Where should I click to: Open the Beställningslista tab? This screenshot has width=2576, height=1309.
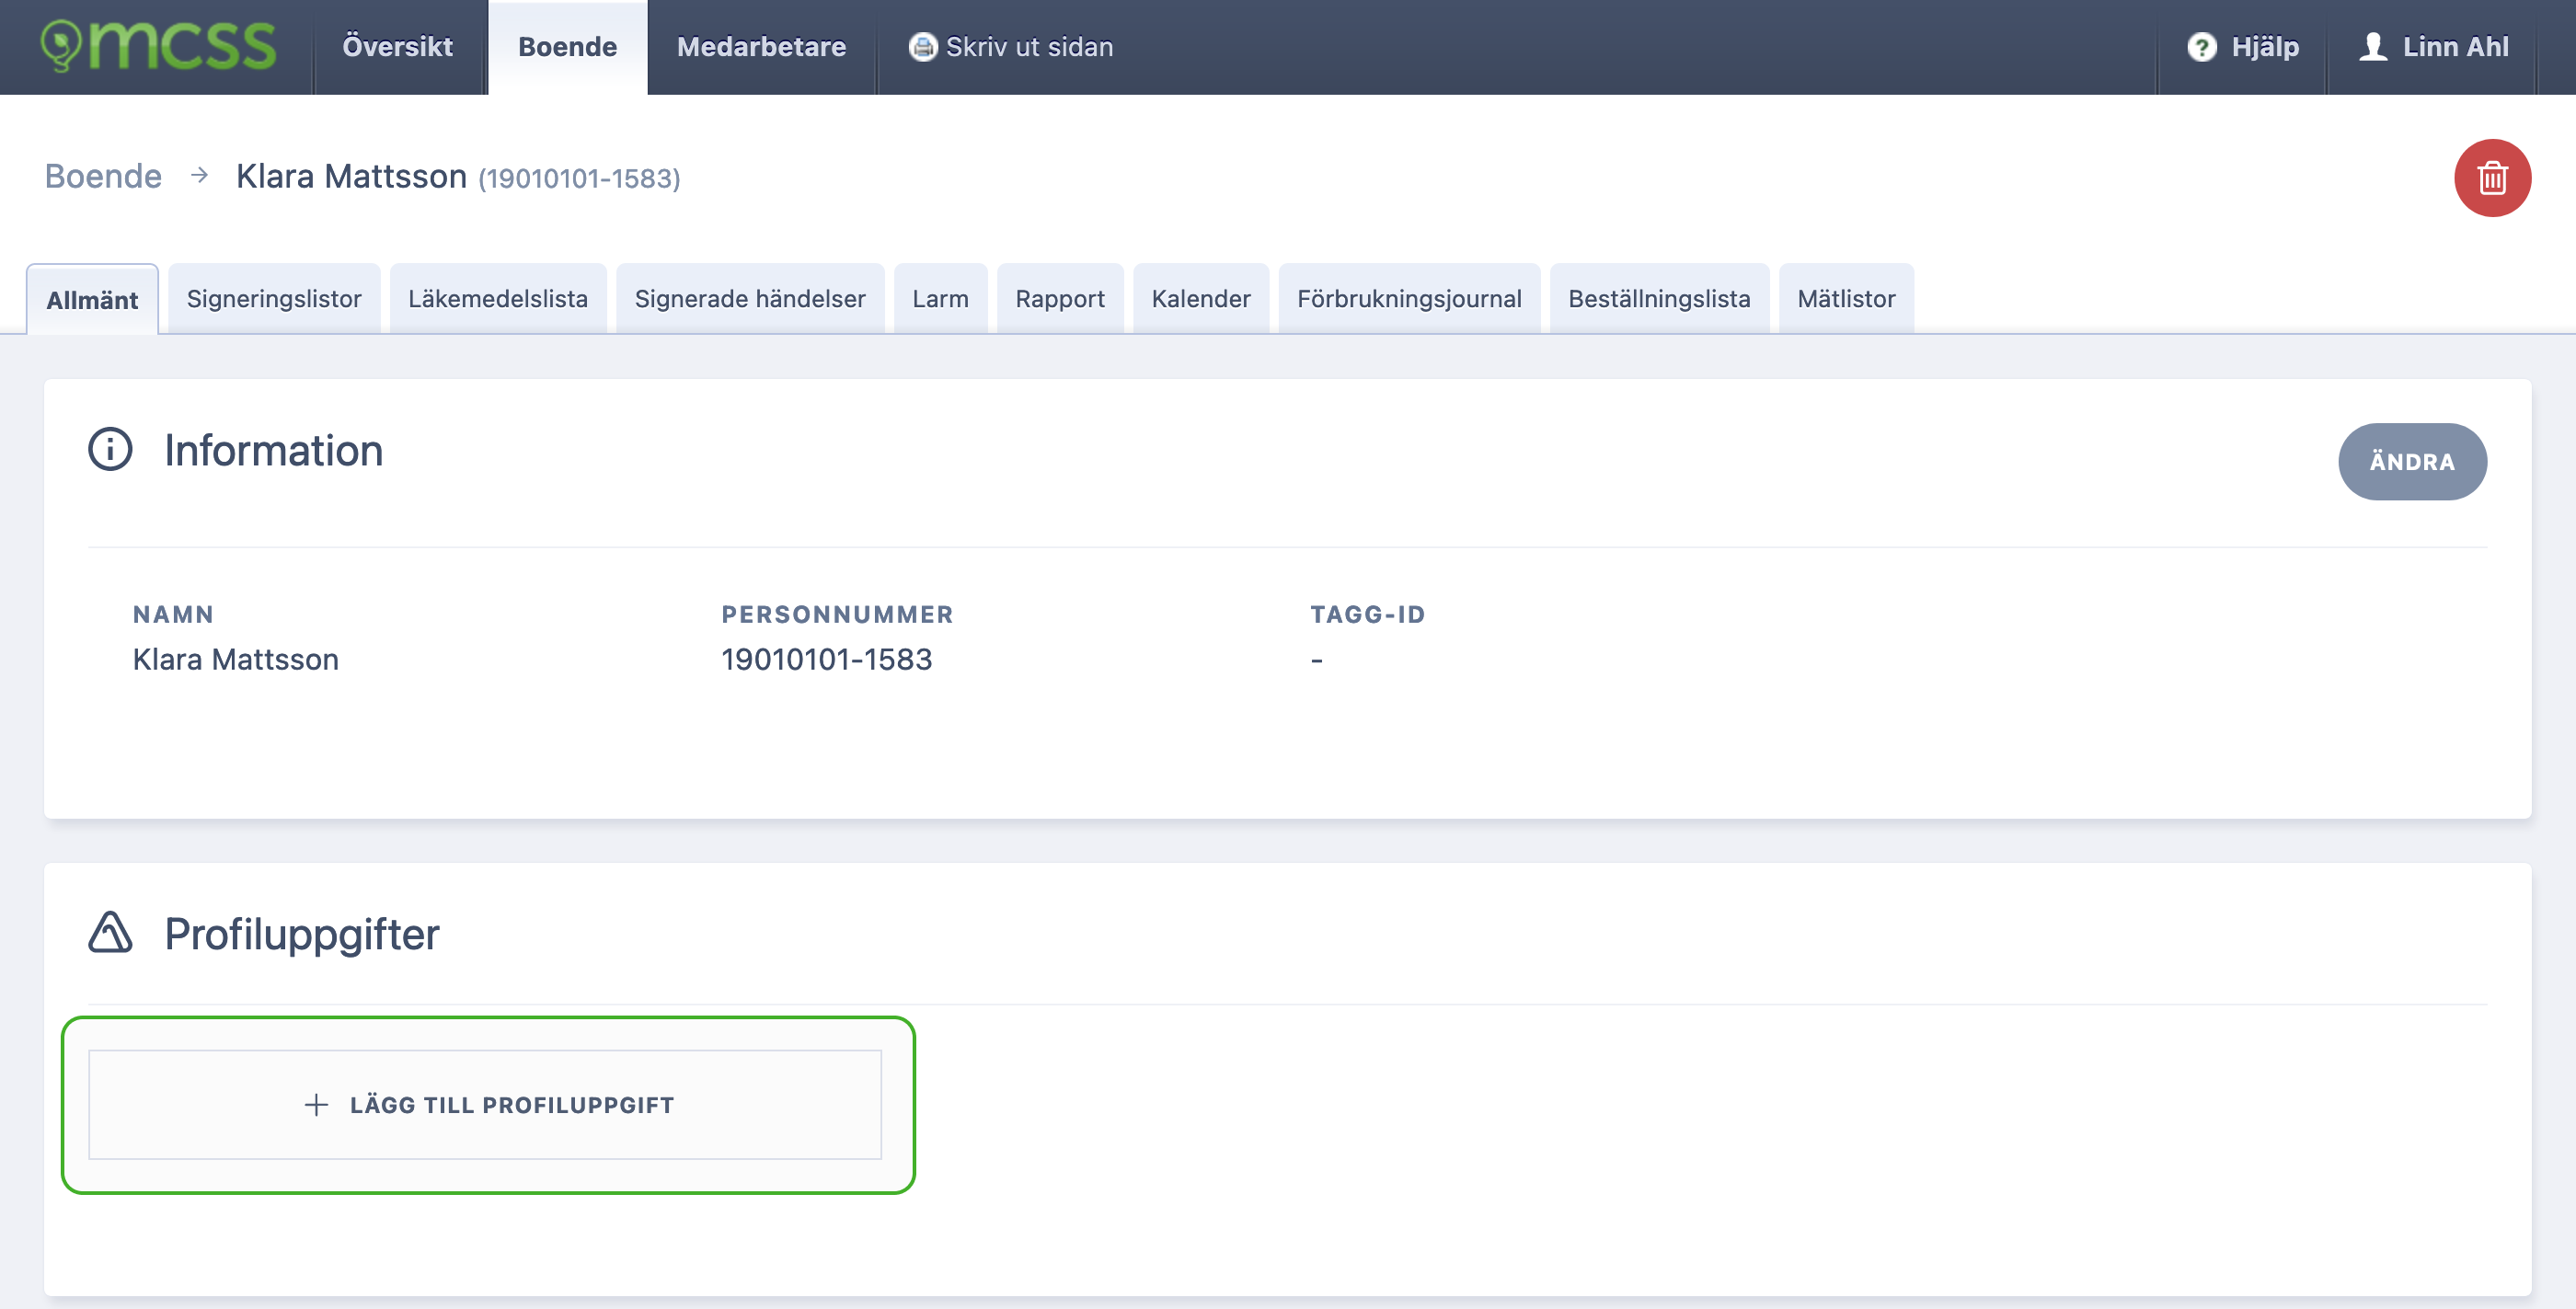click(x=1659, y=298)
